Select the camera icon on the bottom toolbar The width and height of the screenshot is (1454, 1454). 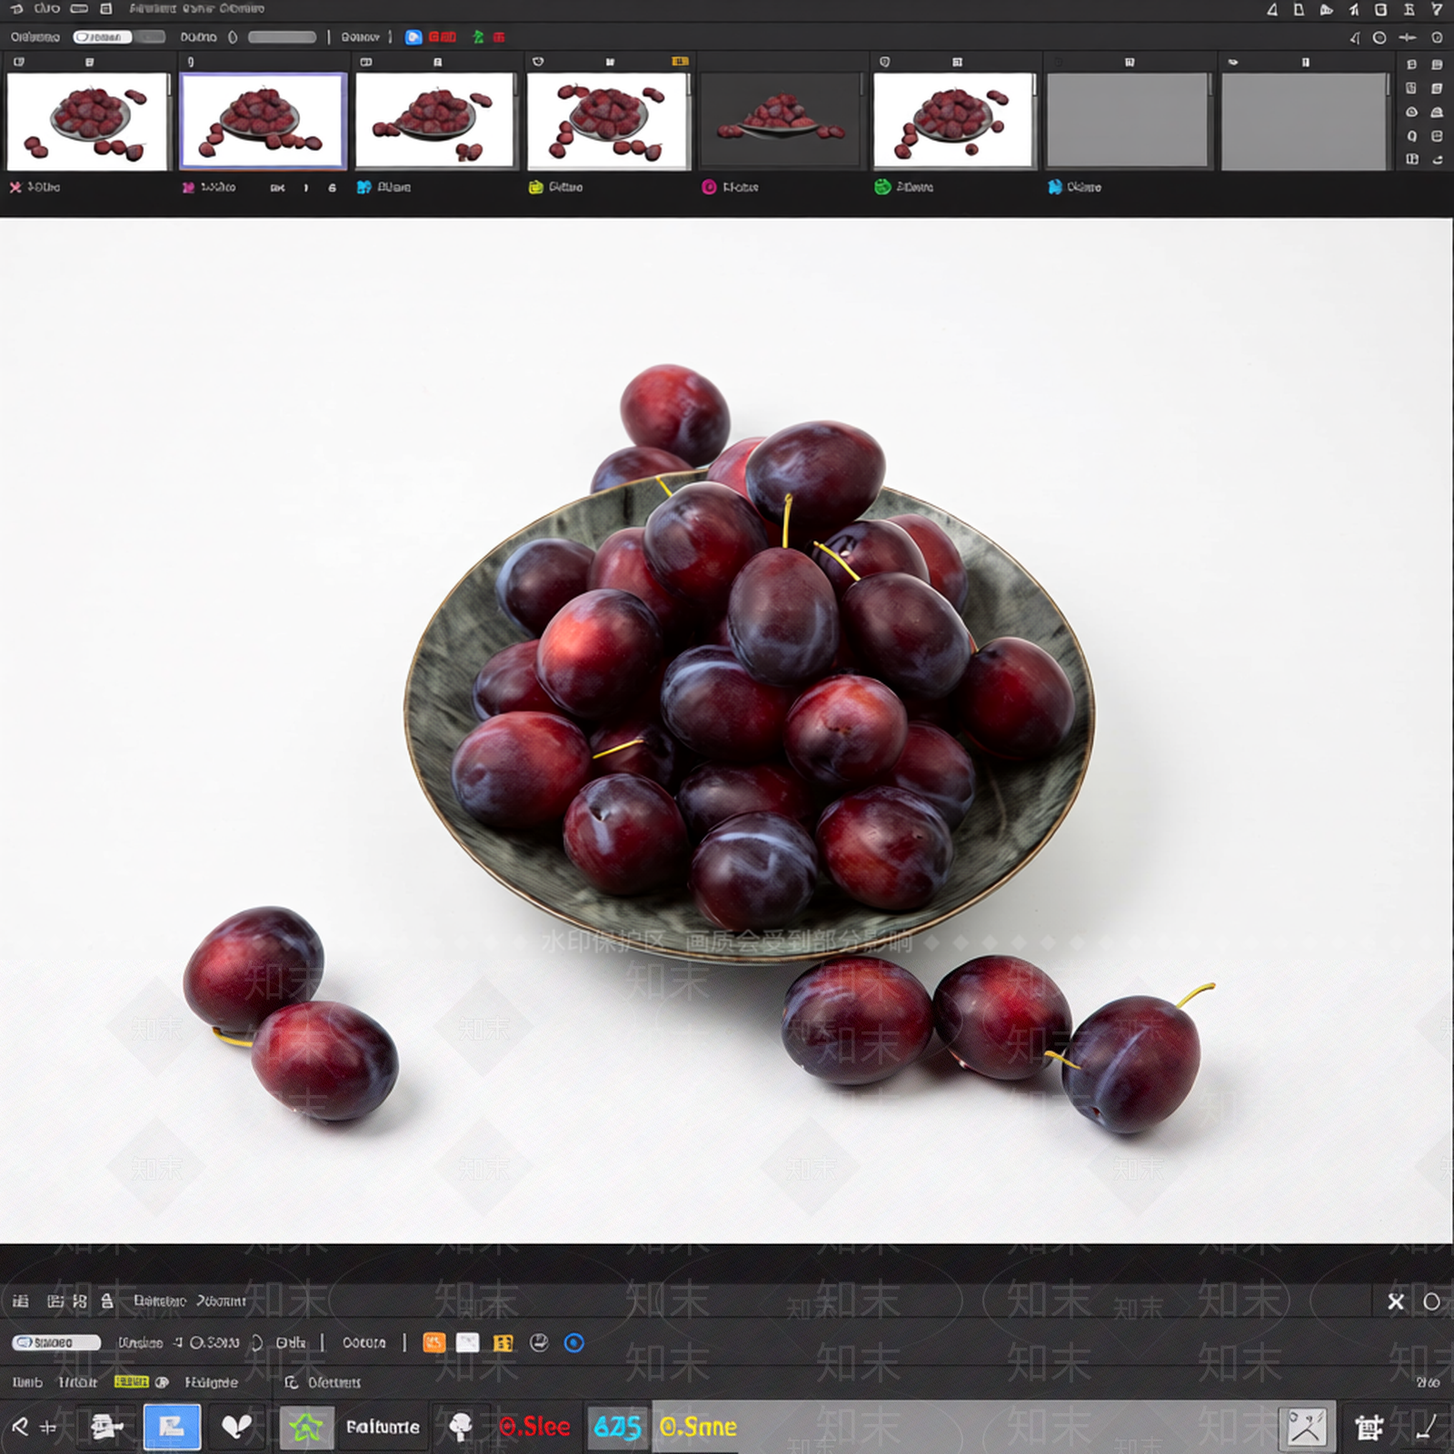click(103, 1427)
